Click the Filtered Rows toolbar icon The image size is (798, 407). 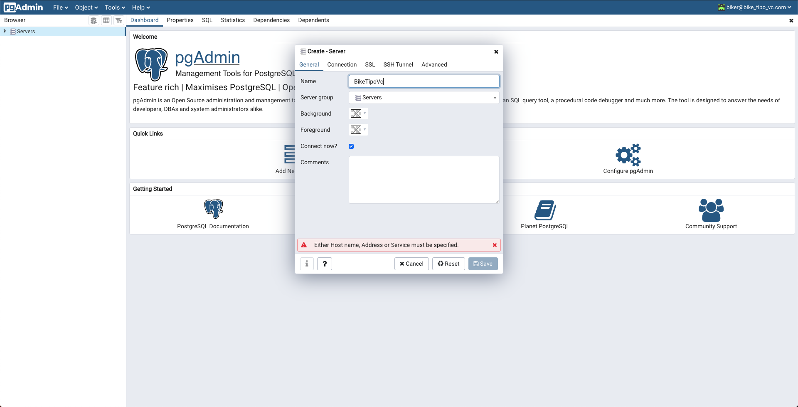[119, 20]
